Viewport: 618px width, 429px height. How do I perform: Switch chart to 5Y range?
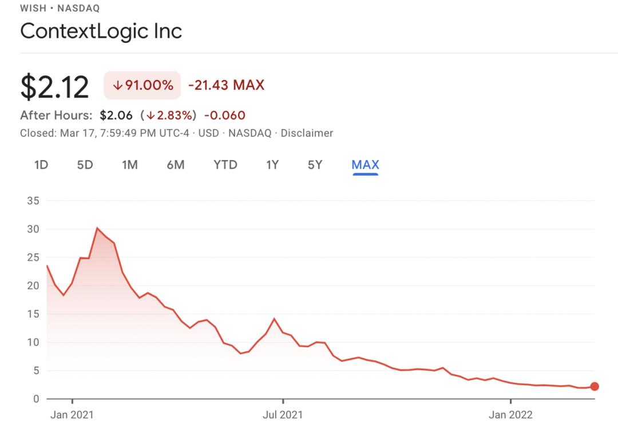[x=315, y=165]
